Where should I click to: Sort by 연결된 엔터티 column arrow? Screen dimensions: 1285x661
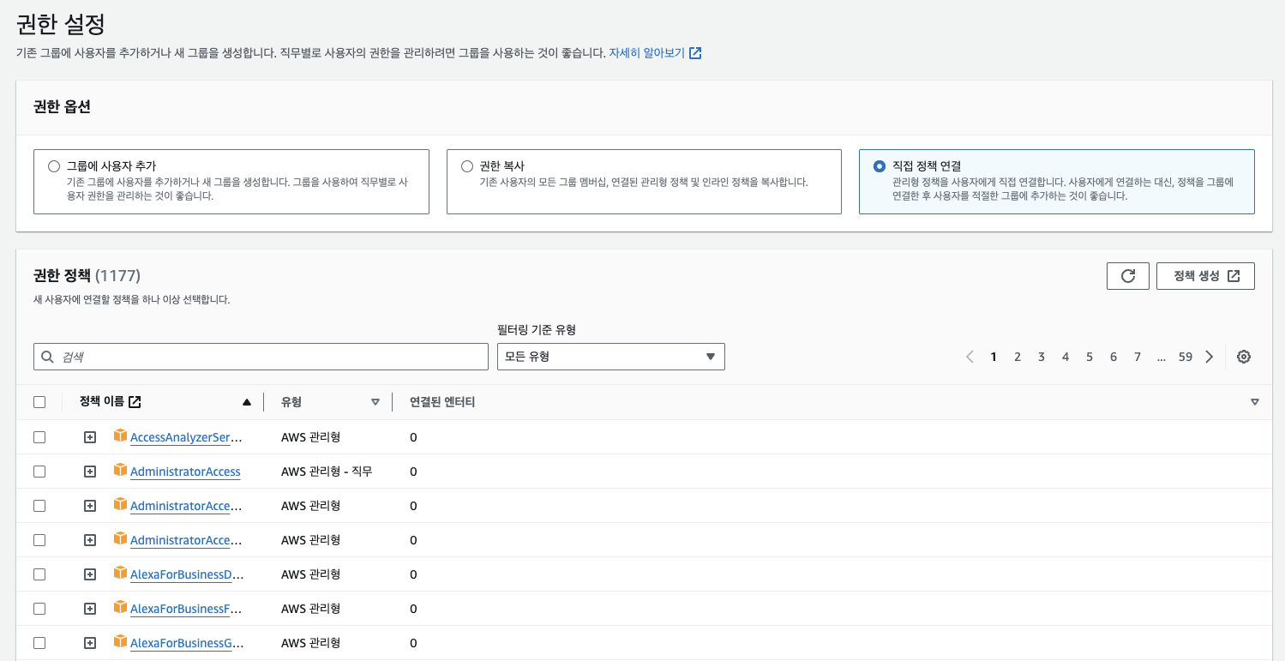pos(1255,402)
